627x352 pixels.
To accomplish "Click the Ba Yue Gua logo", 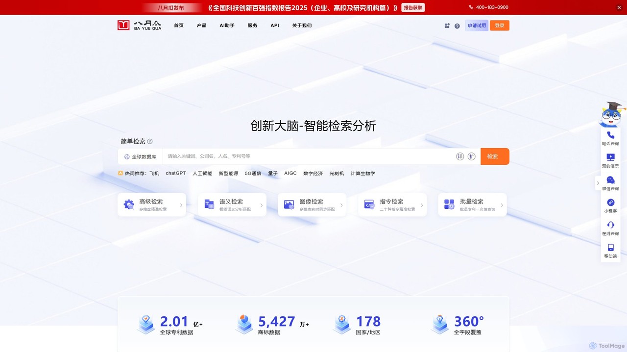I will 139,25.
